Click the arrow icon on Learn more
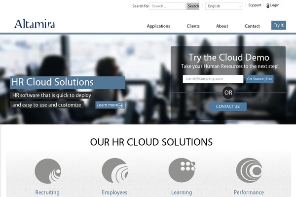 (x=120, y=105)
